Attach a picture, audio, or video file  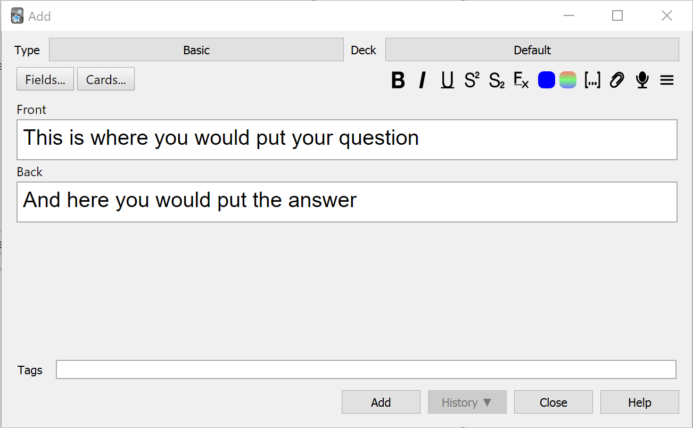[x=616, y=80]
